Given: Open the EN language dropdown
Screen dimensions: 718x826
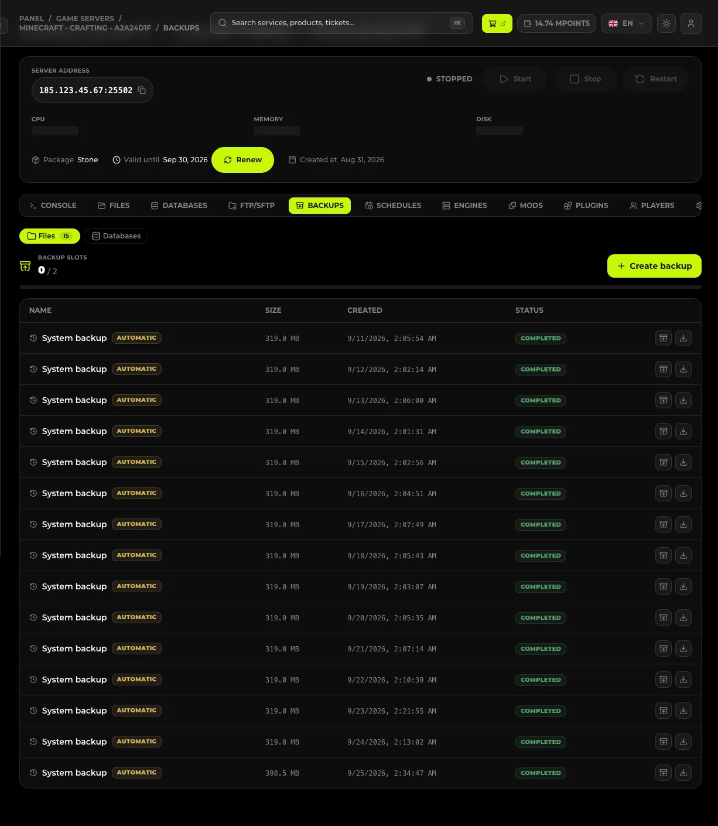Looking at the screenshot, I should (626, 23).
